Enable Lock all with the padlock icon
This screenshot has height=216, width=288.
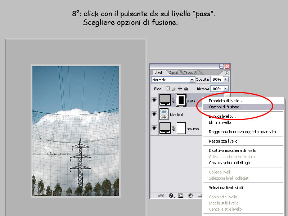point(185,88)
